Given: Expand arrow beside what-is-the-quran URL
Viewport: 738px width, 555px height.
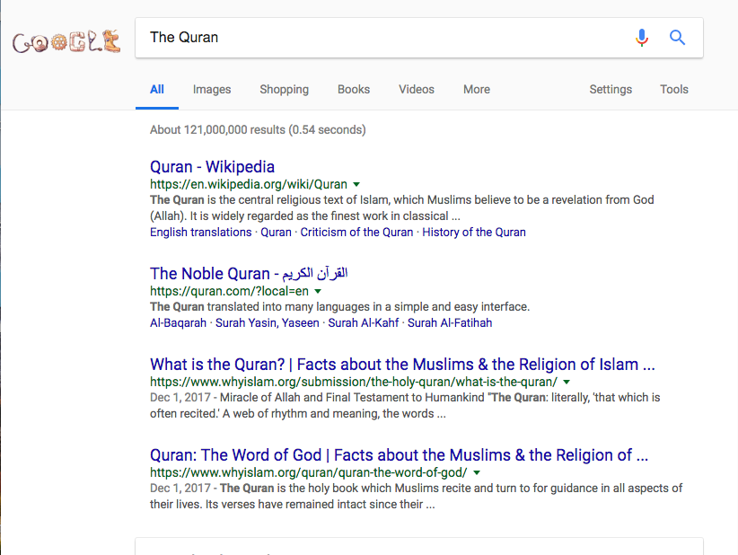Looking at the screenshot, I should [x=567, y=383].
